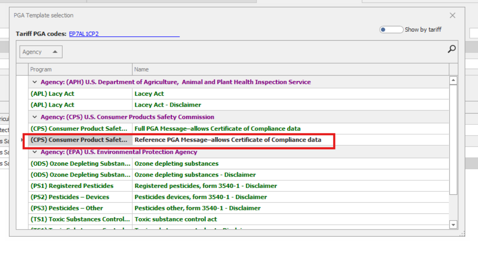Select Pesticides other, form 3540-1 - Disclaimer
478x257 pixels.
tap(238, 208)
